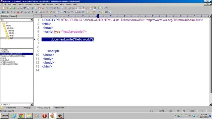212x119 pixels.
Task: Switch to the Directory sidebar tab
Action: click(x=4, y=16)
